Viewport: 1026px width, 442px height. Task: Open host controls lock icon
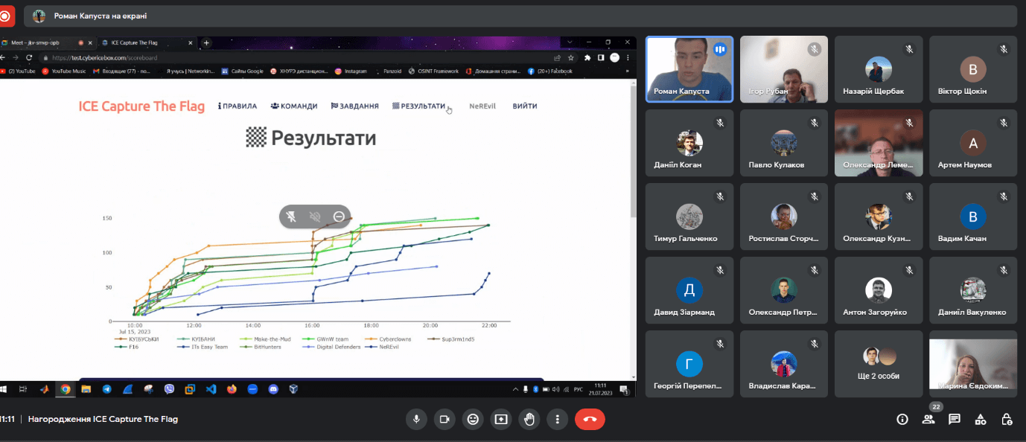click(x=1007, y=419)
